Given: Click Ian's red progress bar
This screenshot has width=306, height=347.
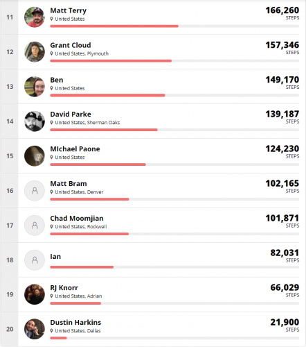Looking at the screenshot, I should (82, 267).
